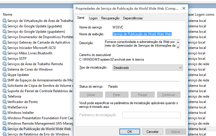Image resolution: width=216 pixels, height=136 pixels.
Task: Open the Recuperação tab
Action: 110,18
